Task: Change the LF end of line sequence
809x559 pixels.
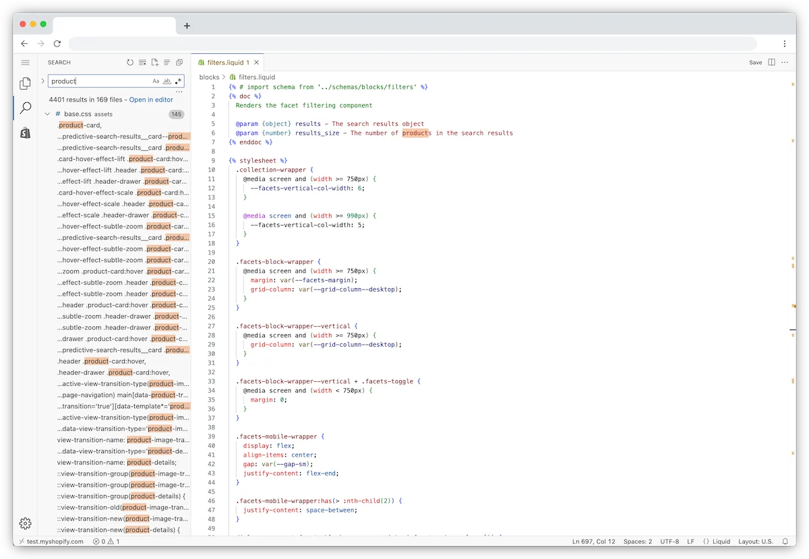Action: point(690,541)
